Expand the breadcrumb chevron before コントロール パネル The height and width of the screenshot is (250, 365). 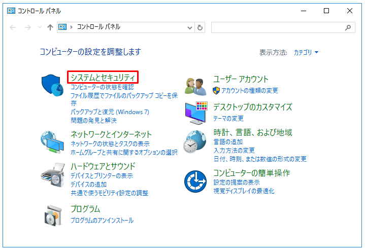(71, 27)
